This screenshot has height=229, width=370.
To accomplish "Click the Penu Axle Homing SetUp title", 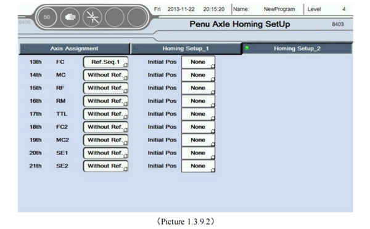I will point(240,24).
